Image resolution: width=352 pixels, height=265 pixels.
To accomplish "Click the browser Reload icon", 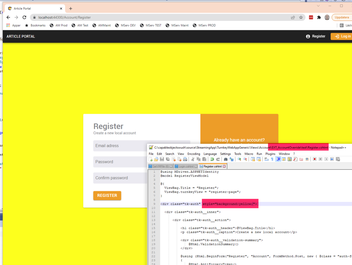I will coord(24,17).
